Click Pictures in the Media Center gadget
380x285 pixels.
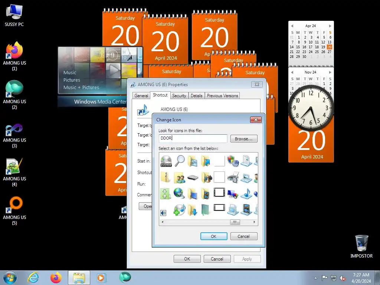click(x=72, y=80)
